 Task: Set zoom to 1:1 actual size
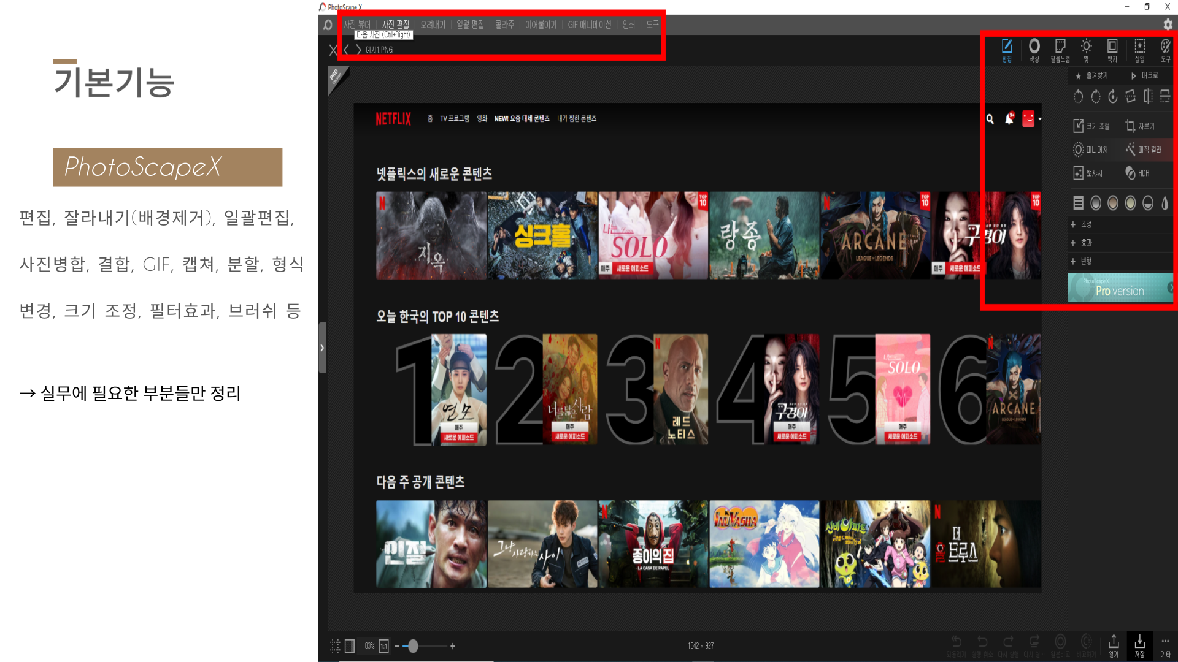click(x=383, y=645)
